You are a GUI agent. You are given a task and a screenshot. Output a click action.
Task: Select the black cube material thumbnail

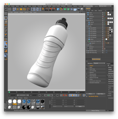pos(42,101)
